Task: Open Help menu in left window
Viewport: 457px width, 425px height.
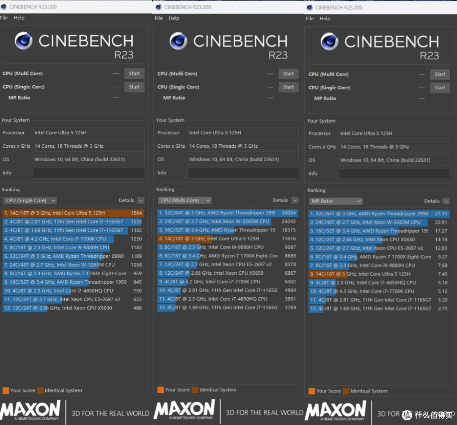Action: [19, 18]
